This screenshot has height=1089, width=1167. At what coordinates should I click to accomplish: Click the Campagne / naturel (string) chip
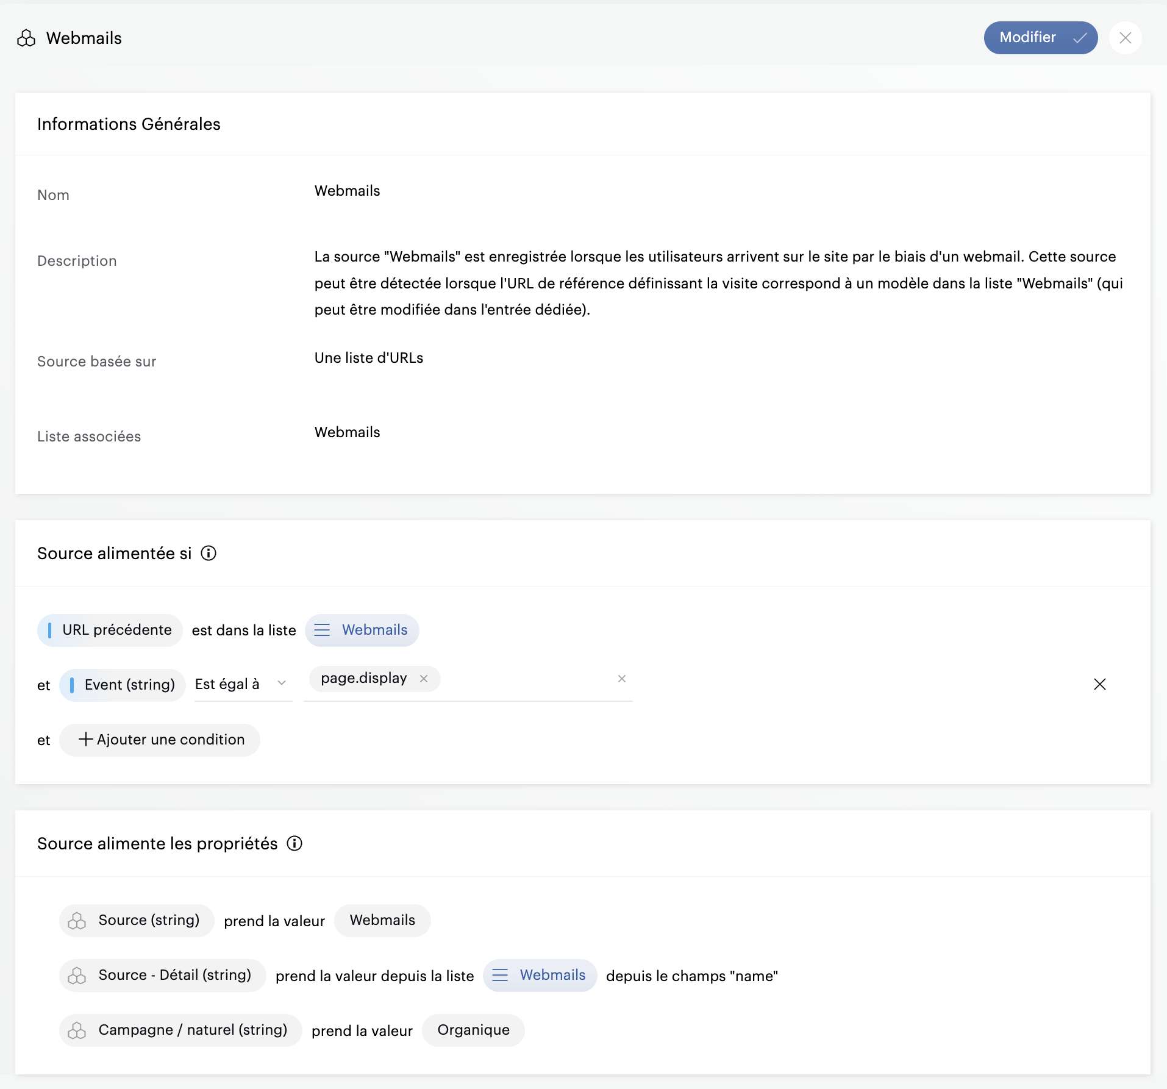pos(180,1030)
